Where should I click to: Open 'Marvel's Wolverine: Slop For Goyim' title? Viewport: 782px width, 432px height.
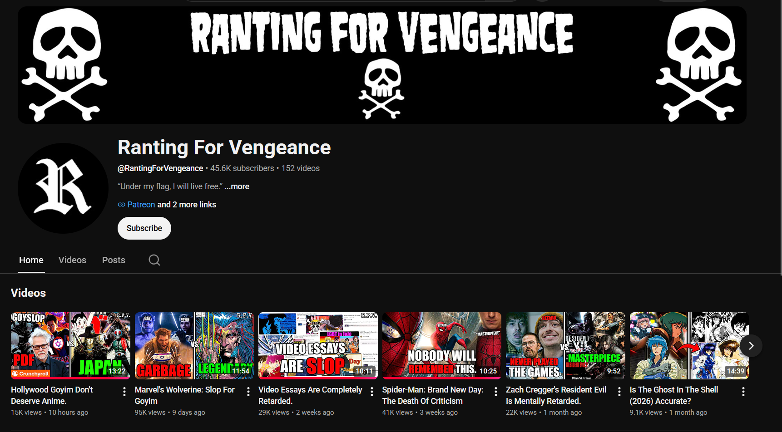185,395
